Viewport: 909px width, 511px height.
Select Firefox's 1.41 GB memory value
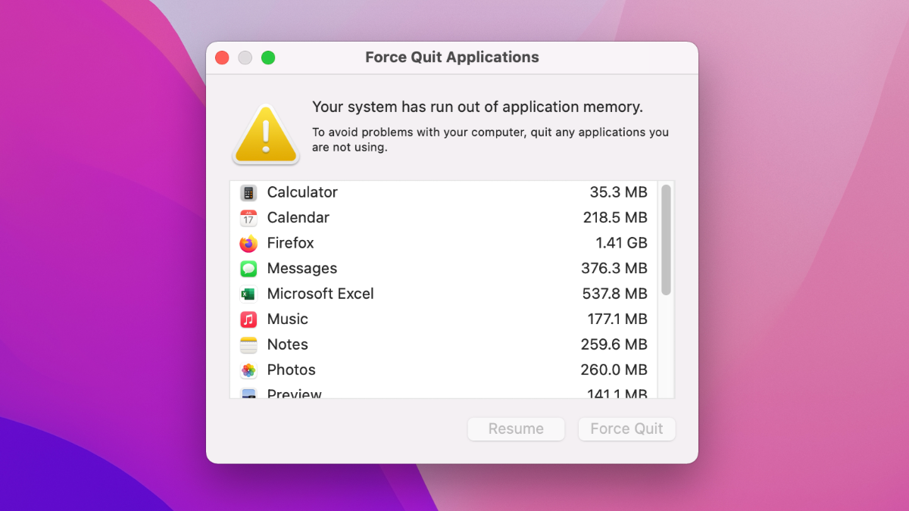[x=621, y=243]
